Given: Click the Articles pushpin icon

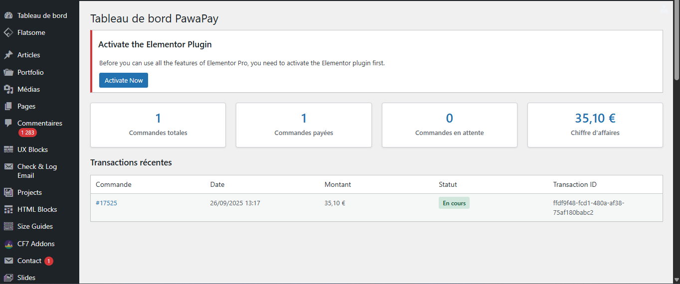Looking at the screenshot, I should point(8,55).
